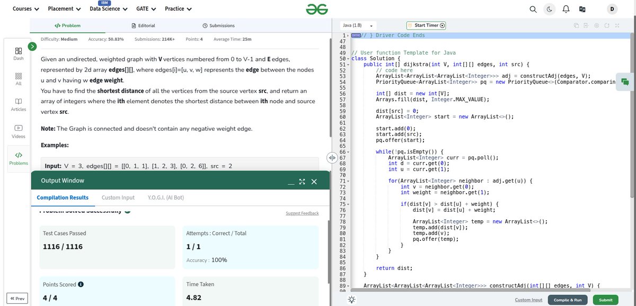Select the Compilation Results tab

(63, 197)
